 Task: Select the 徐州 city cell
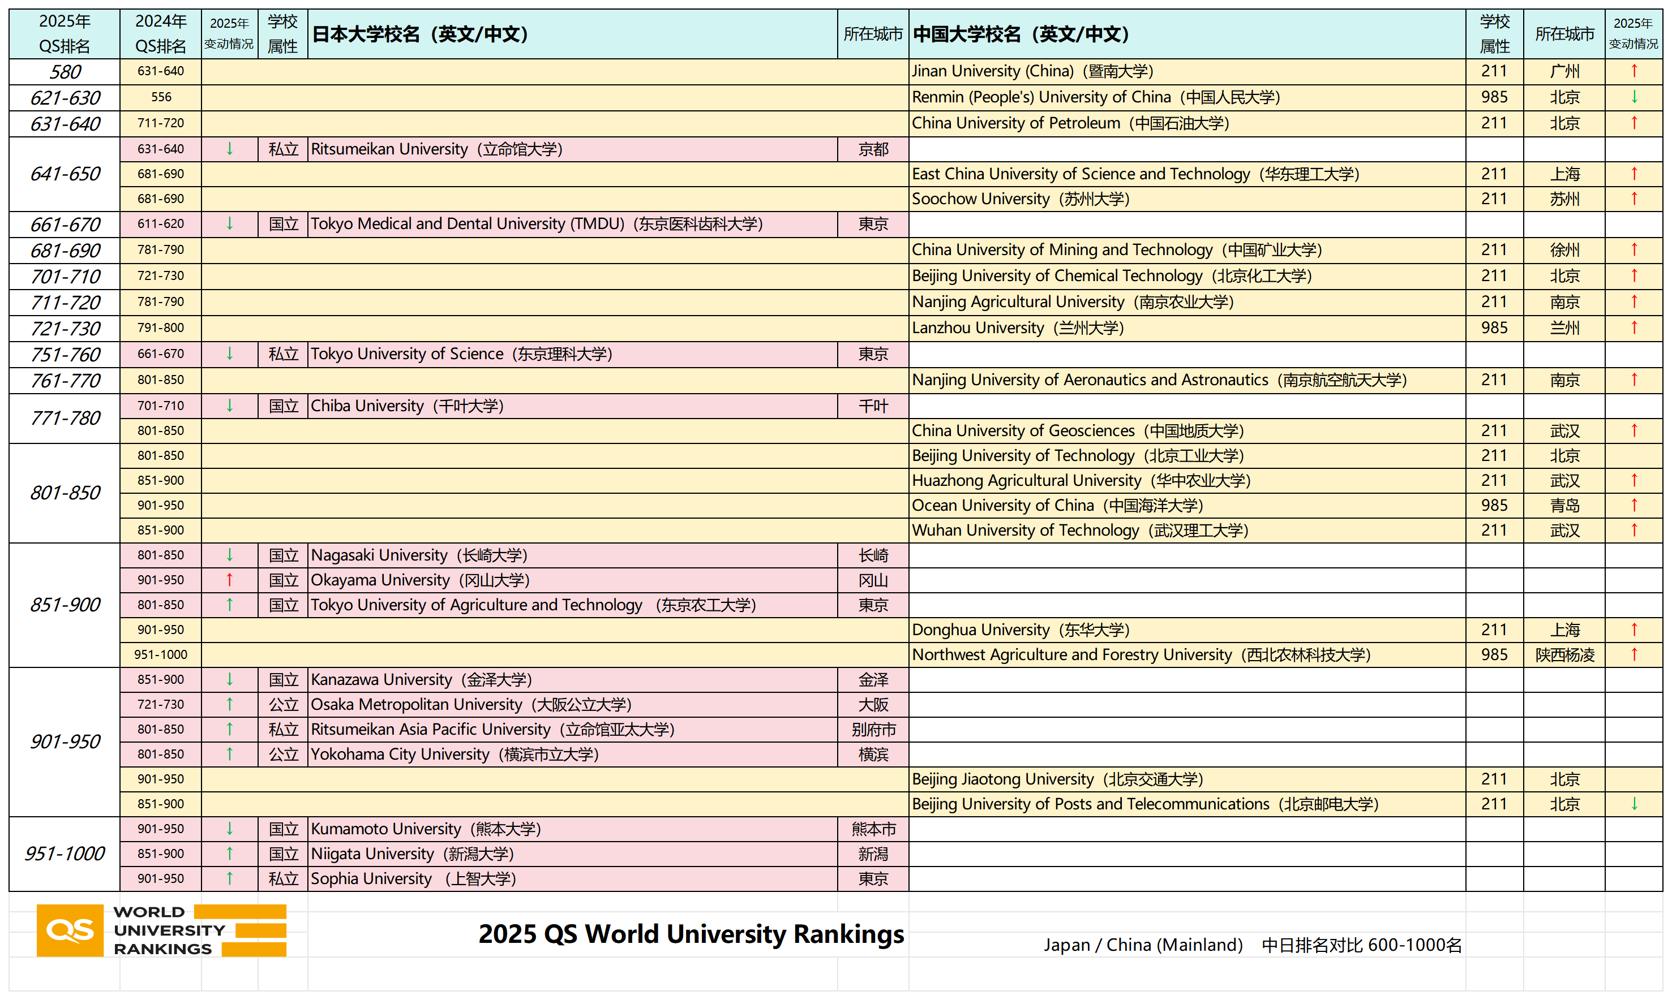pyautogui.click(x=1564, y=250)
